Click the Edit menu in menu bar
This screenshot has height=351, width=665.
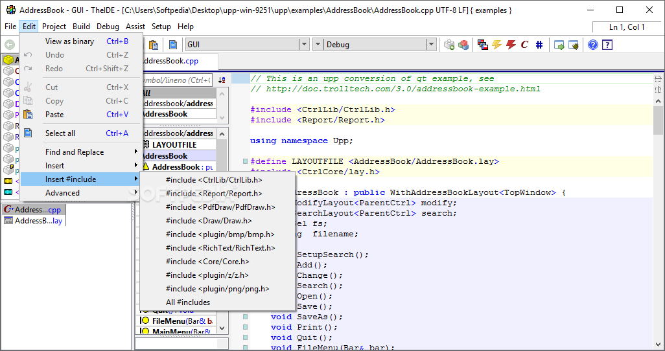[x=29, y=27]
